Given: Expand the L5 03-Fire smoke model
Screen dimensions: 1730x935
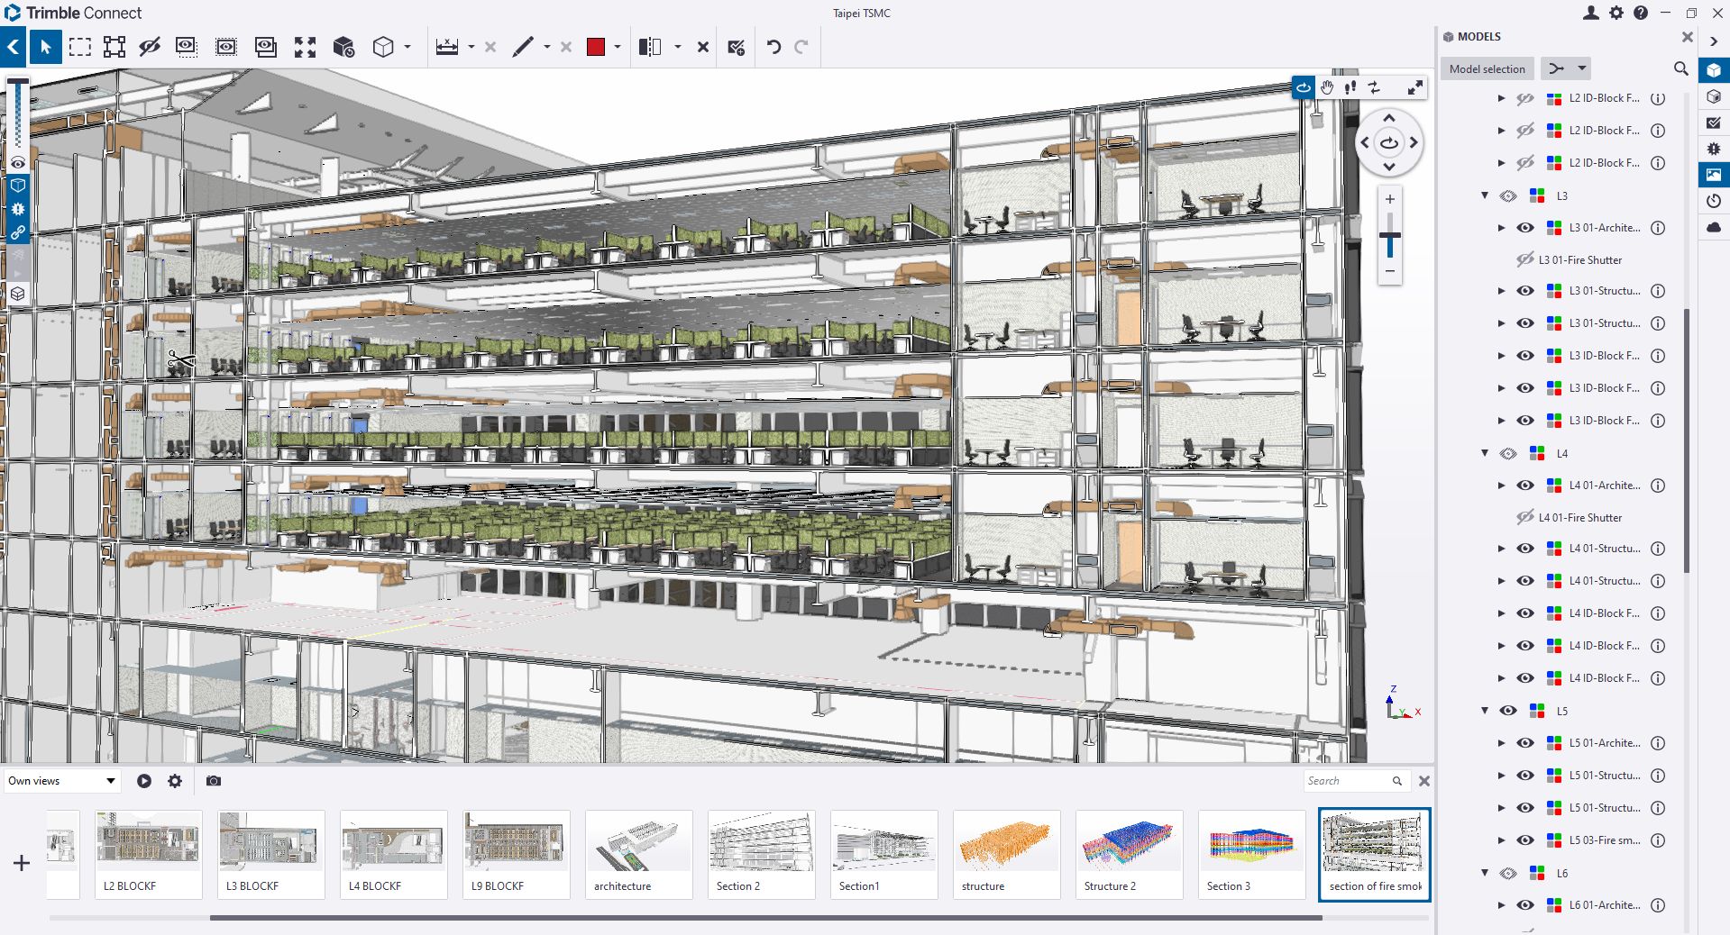Looking at the screenshot, I should coord(1502,840).
